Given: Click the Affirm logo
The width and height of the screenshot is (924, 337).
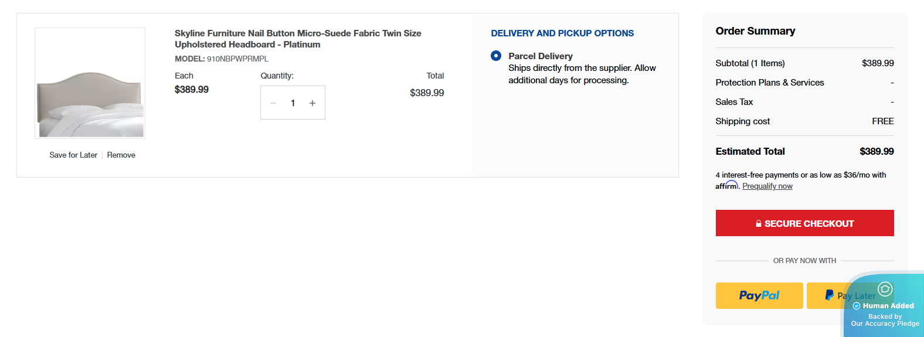Looking at the screenshot, I should pyautogui.click(x=727, y=186).
